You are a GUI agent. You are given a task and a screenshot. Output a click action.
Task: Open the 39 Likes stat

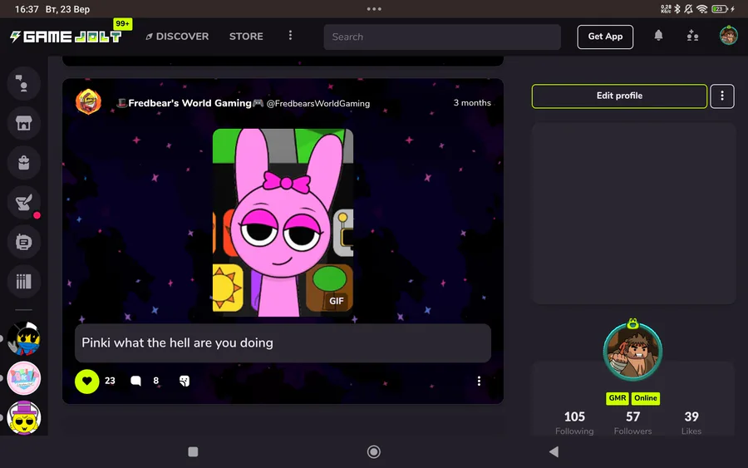point(691,423)
